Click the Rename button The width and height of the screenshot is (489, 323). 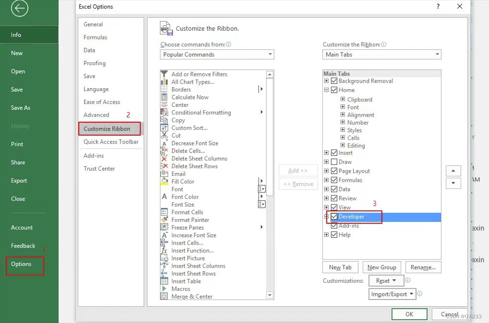[x=423, y=267]
